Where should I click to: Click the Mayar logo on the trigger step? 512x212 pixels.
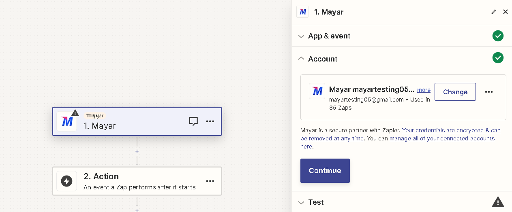pyautogui.click(x=66, y=121)
